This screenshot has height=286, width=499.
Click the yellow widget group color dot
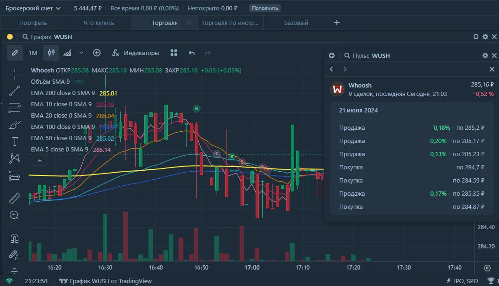click(x=10, y=37)
